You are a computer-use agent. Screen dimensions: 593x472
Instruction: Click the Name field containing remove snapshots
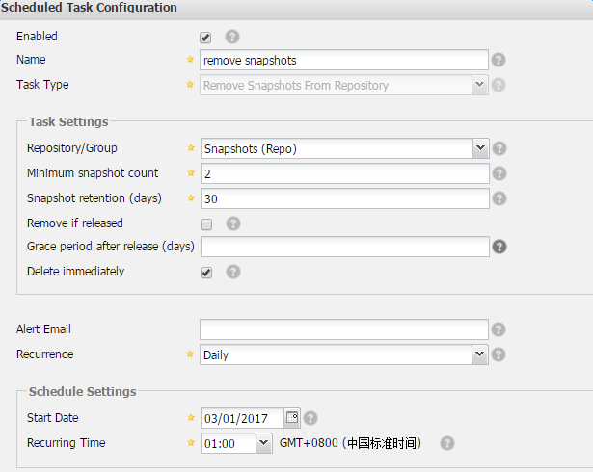(344, 60)
